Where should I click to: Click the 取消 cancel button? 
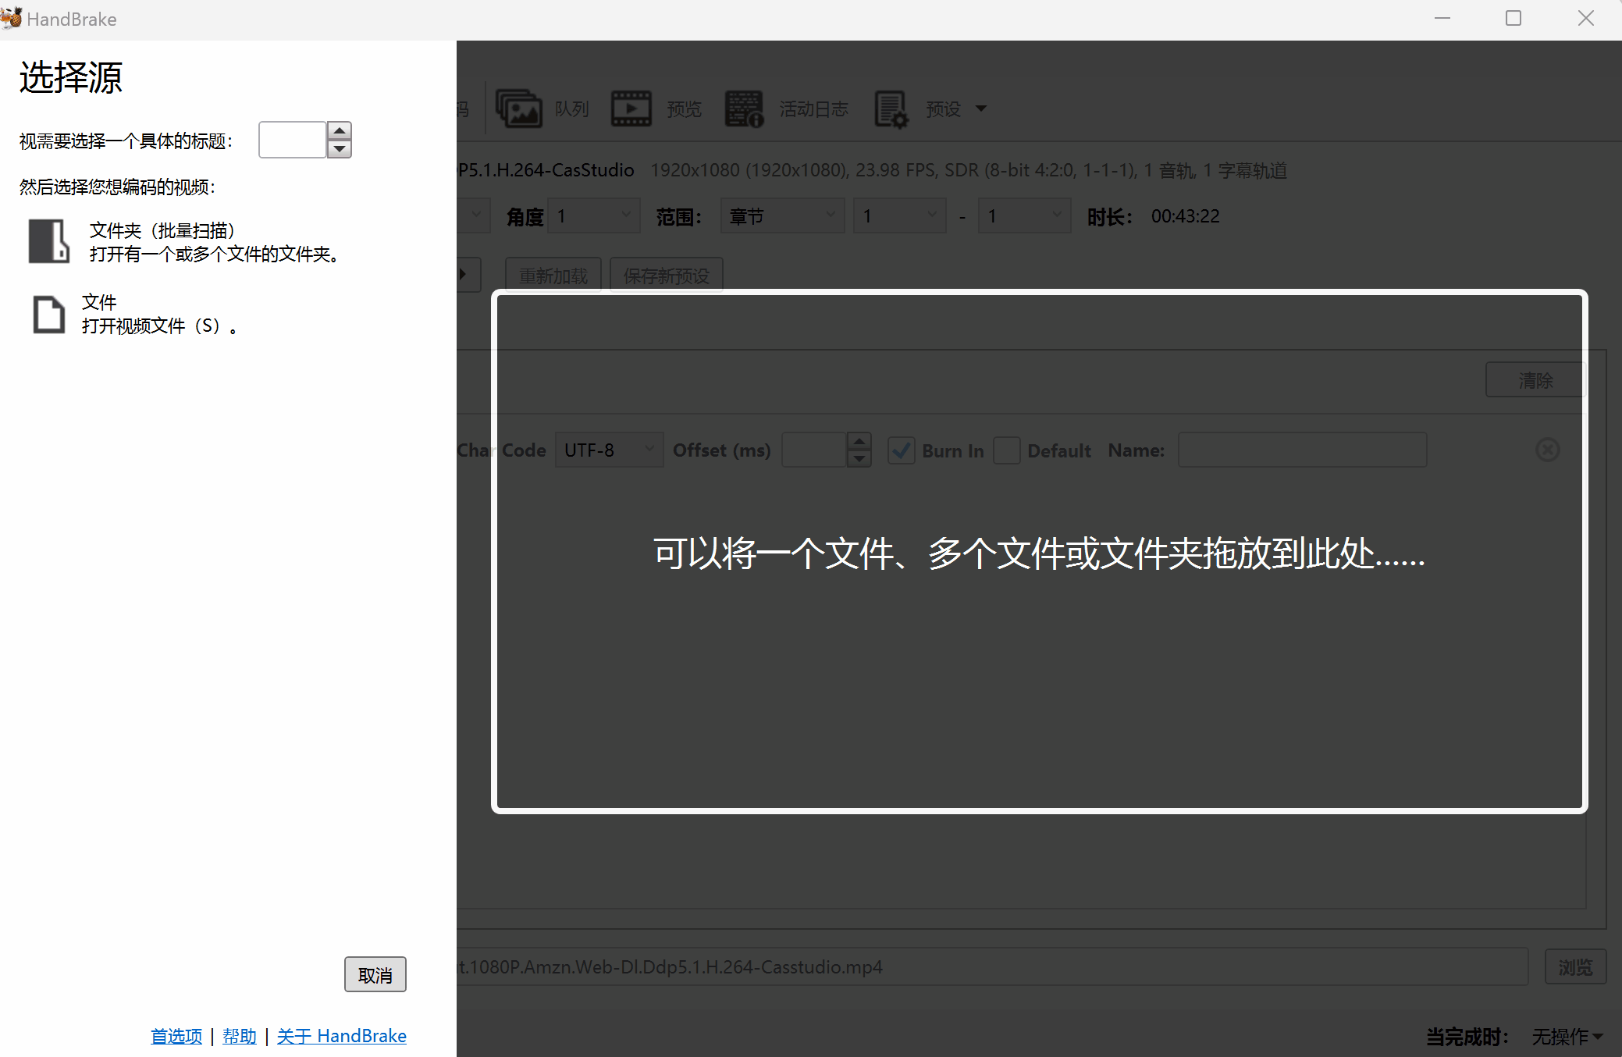tap(375, 974)
